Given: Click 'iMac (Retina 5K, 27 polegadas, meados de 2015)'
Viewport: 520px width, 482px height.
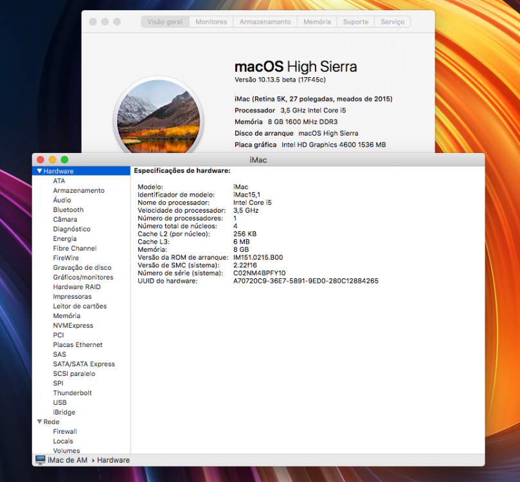Looking at the screenshot, I should 314,99.
